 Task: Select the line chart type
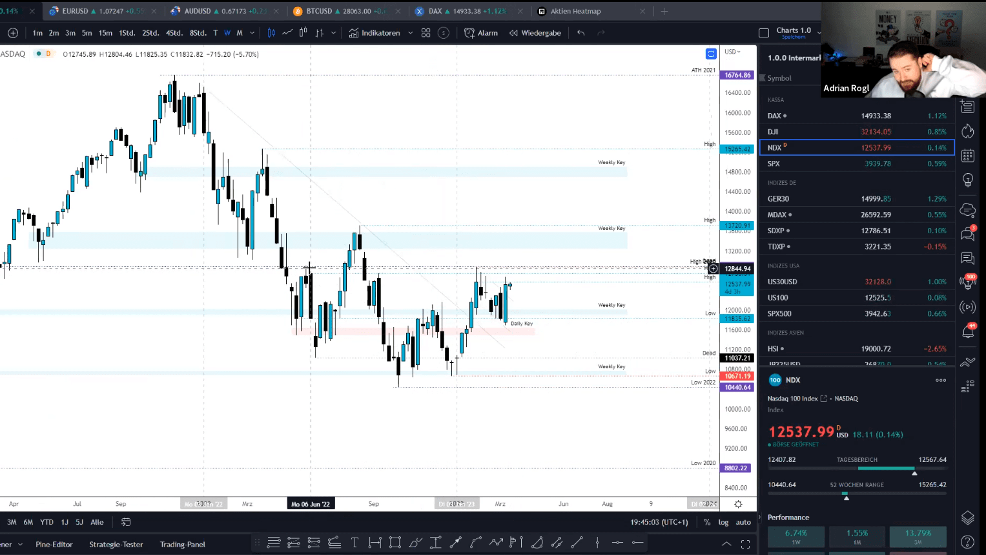pos(287,33)
